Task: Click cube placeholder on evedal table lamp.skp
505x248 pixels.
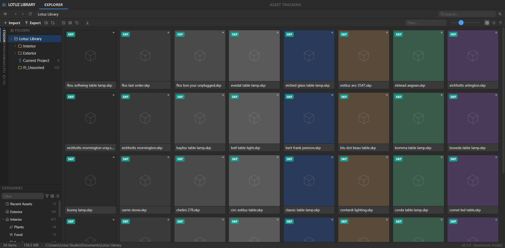Action: 254,56
